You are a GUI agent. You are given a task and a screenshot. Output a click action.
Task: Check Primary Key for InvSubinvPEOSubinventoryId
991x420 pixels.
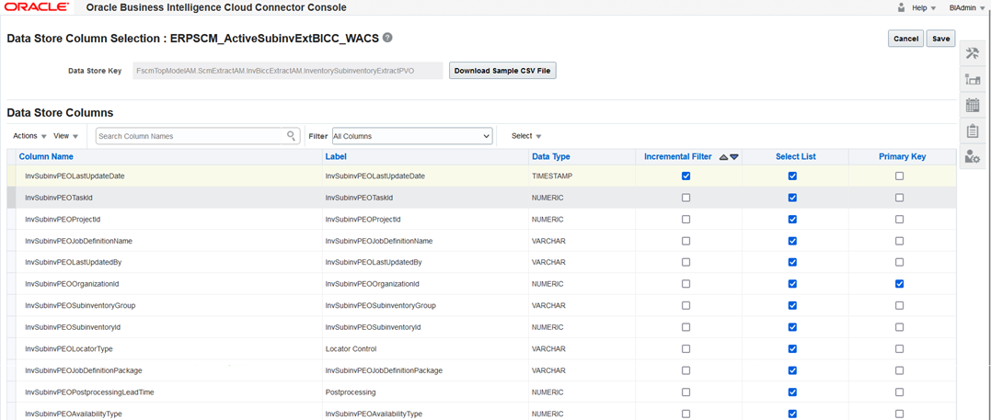tap(899, 327)
